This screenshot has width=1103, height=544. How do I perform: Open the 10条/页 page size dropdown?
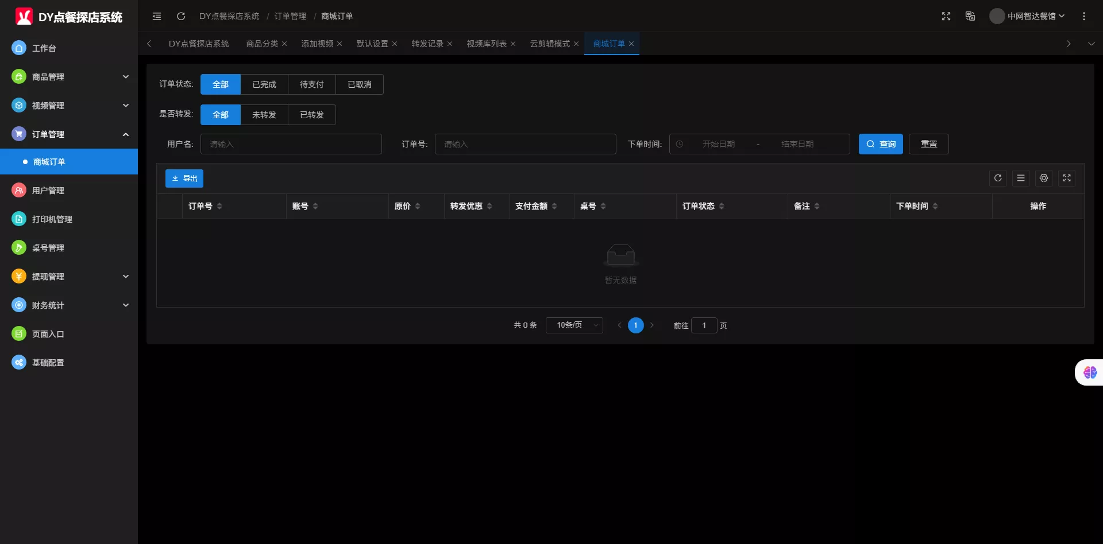click(x=574, y=325)
